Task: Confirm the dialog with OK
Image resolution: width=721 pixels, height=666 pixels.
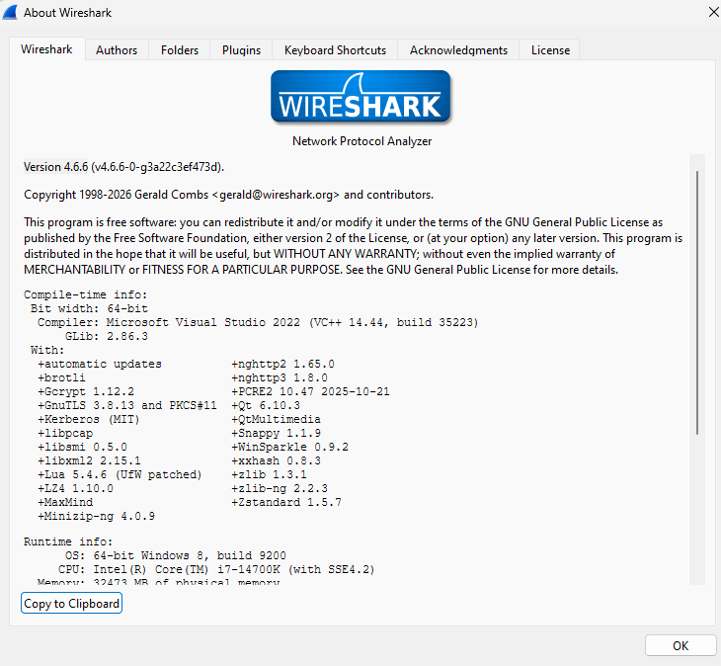Action: [681, 646]
